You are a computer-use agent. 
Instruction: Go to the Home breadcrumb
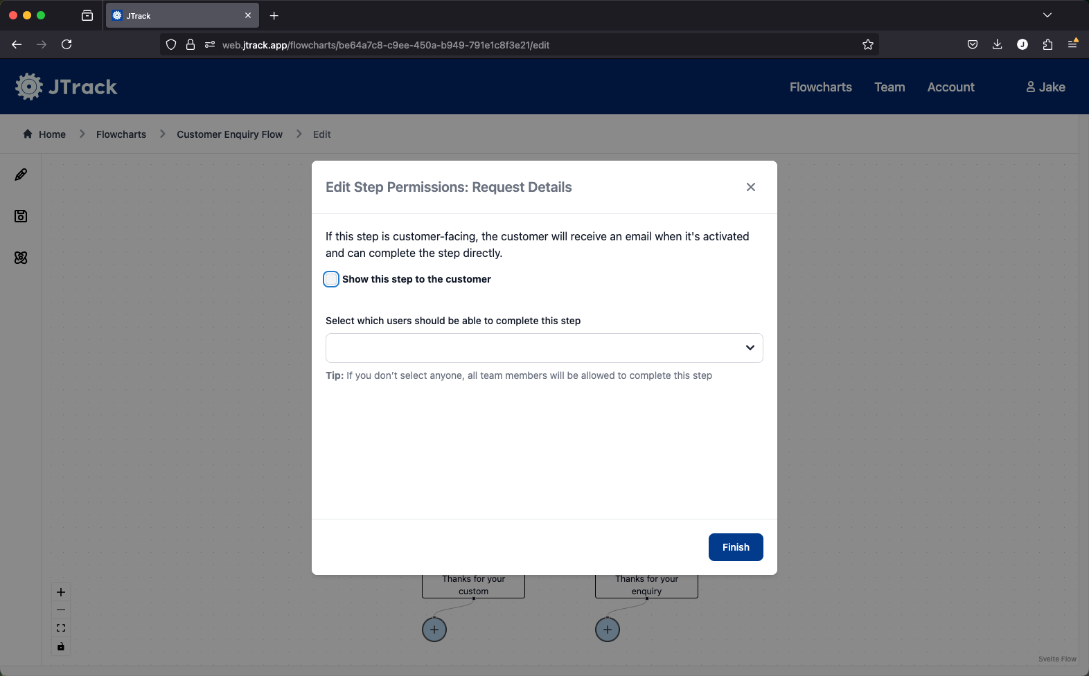[44, 134]
